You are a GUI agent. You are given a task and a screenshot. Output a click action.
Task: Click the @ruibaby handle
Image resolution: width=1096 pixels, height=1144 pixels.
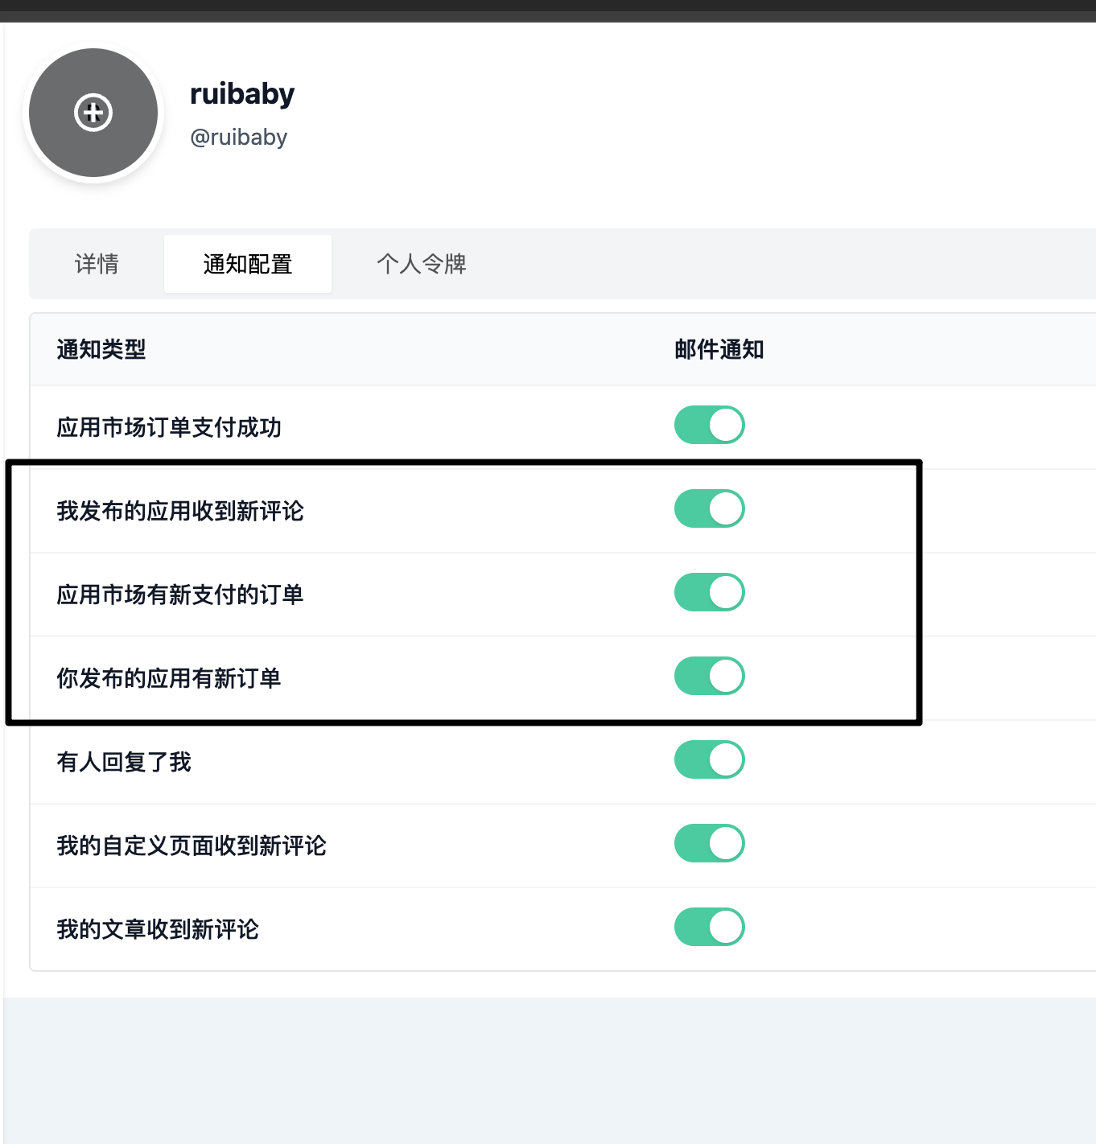239,137
